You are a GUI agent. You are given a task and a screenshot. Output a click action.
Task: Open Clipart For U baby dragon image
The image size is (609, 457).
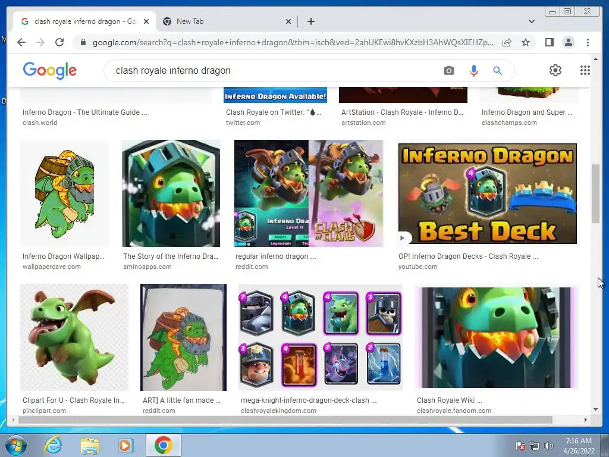[74, 337]
